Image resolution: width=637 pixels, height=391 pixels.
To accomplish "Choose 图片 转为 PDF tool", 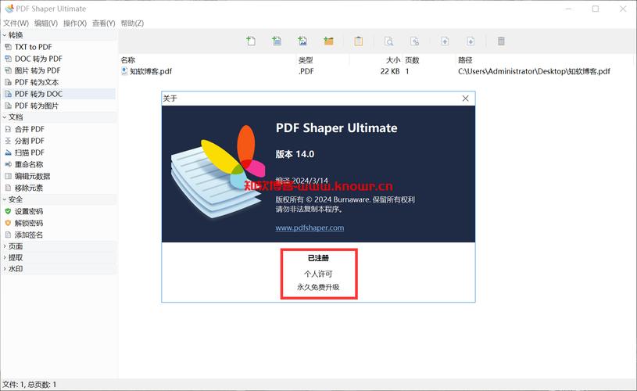I will [x=59, y=70].
